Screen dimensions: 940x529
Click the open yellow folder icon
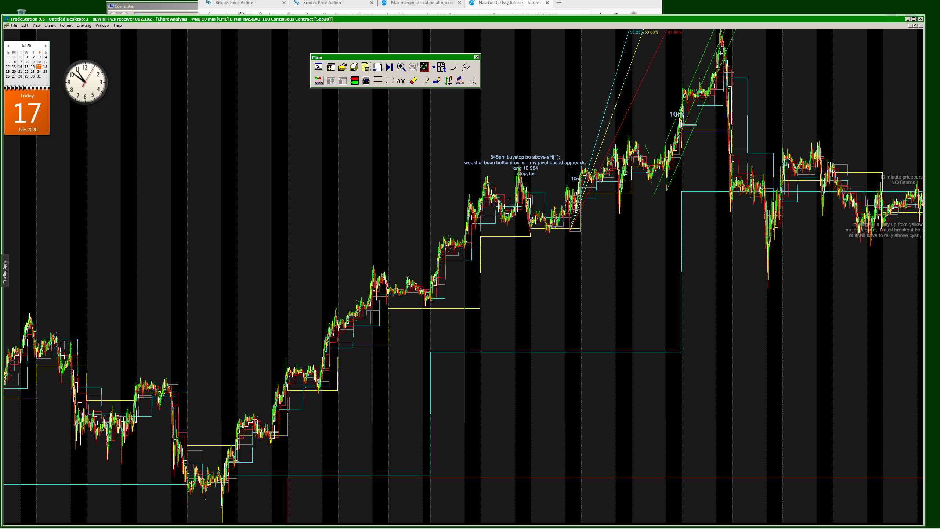pyautogui.click(x=342, y=67)
